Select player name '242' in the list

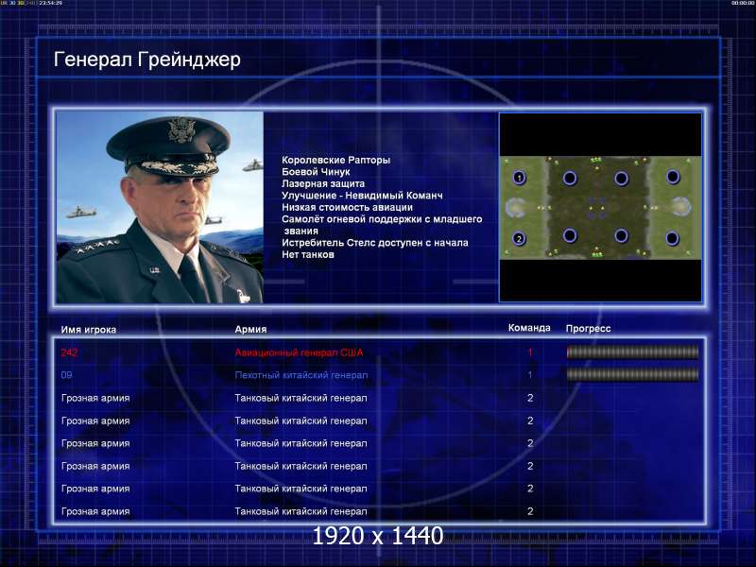tap(69, 352)
